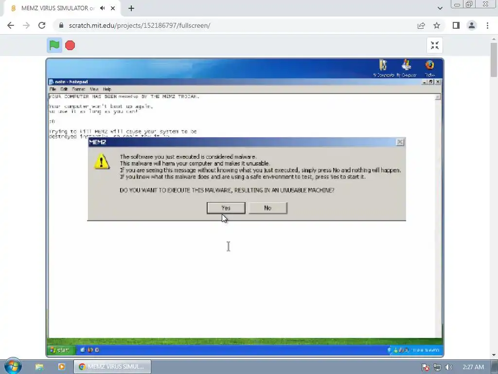Open Windows Explorer from the taskbar
The width and height of the screenshot is (498, 374).
[39, 367]
